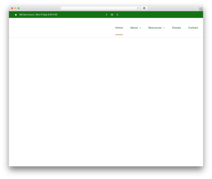Visit the Donate page link
This screenshot has height=179, width=212.
point(176,28)
